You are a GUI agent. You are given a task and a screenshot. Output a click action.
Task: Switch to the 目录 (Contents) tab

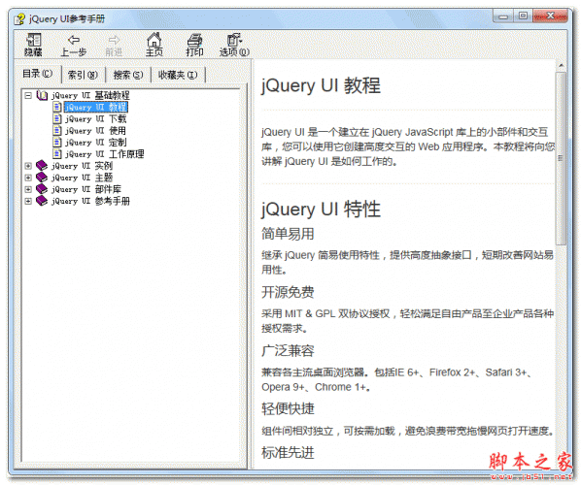click(38, 74)
